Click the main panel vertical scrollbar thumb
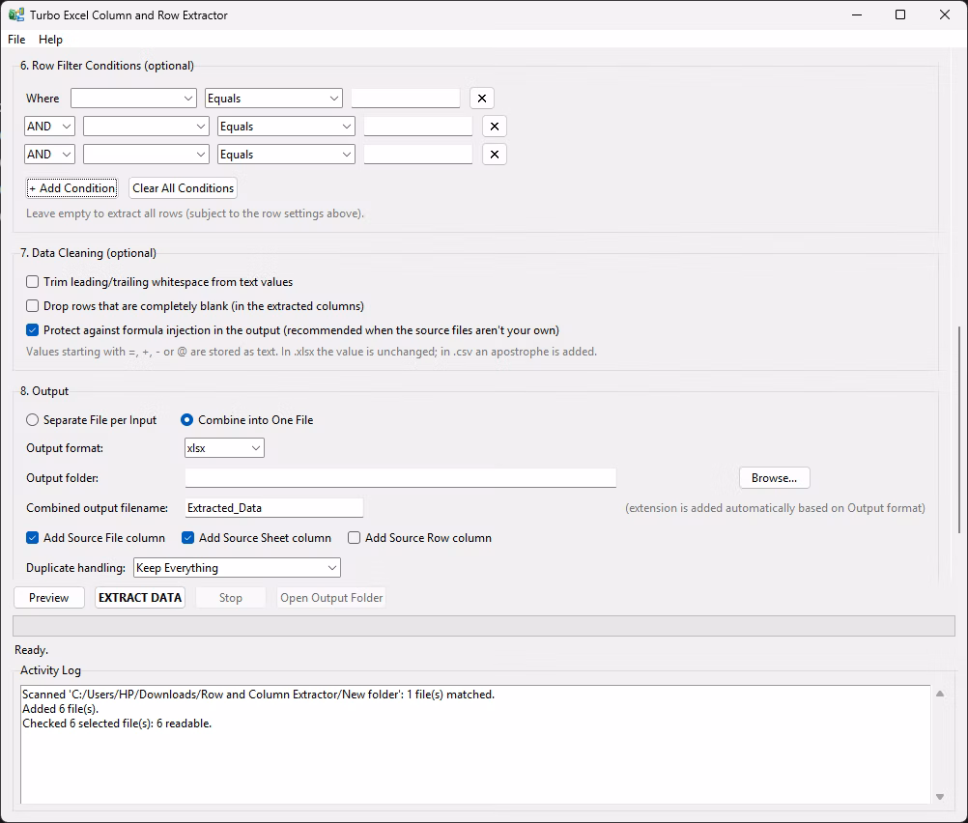This screenshot has width=968, height=823. coord(958,430)
